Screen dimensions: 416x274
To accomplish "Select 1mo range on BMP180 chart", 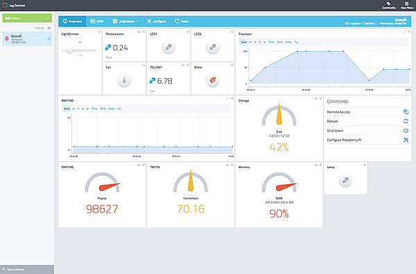I will pyautogui.click(x=94, y=109).
